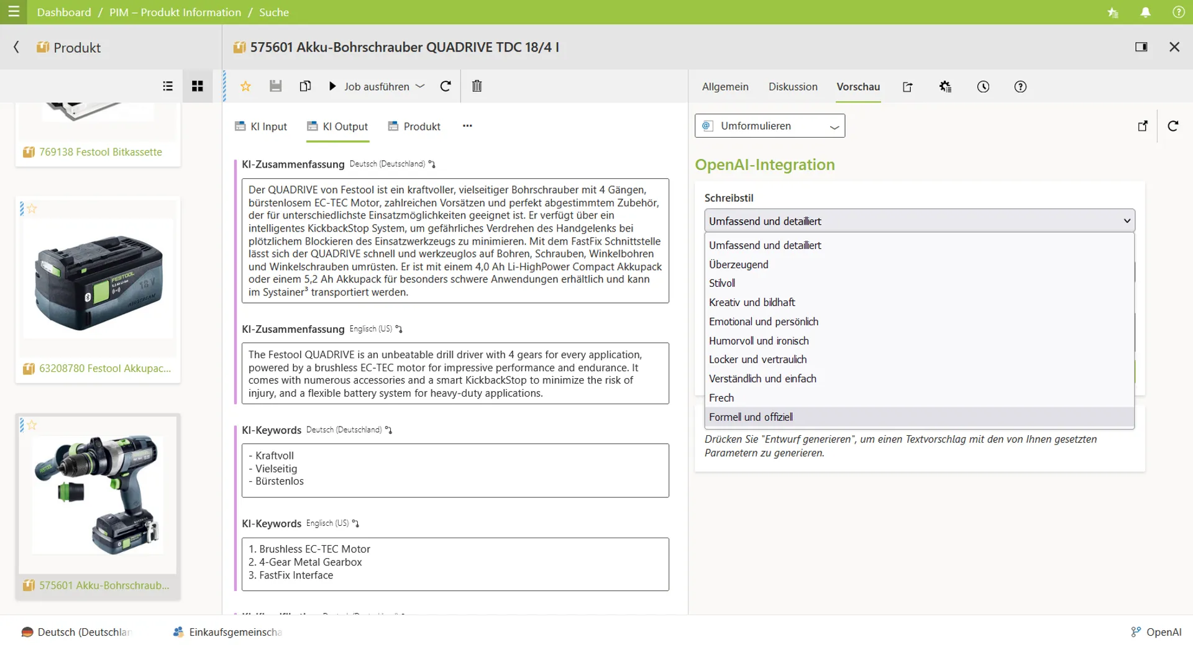Choose 'Formell und offiziell' style
Viewport: 1193px width, 645px height.
pyautogui.click(x=920, y=417)
